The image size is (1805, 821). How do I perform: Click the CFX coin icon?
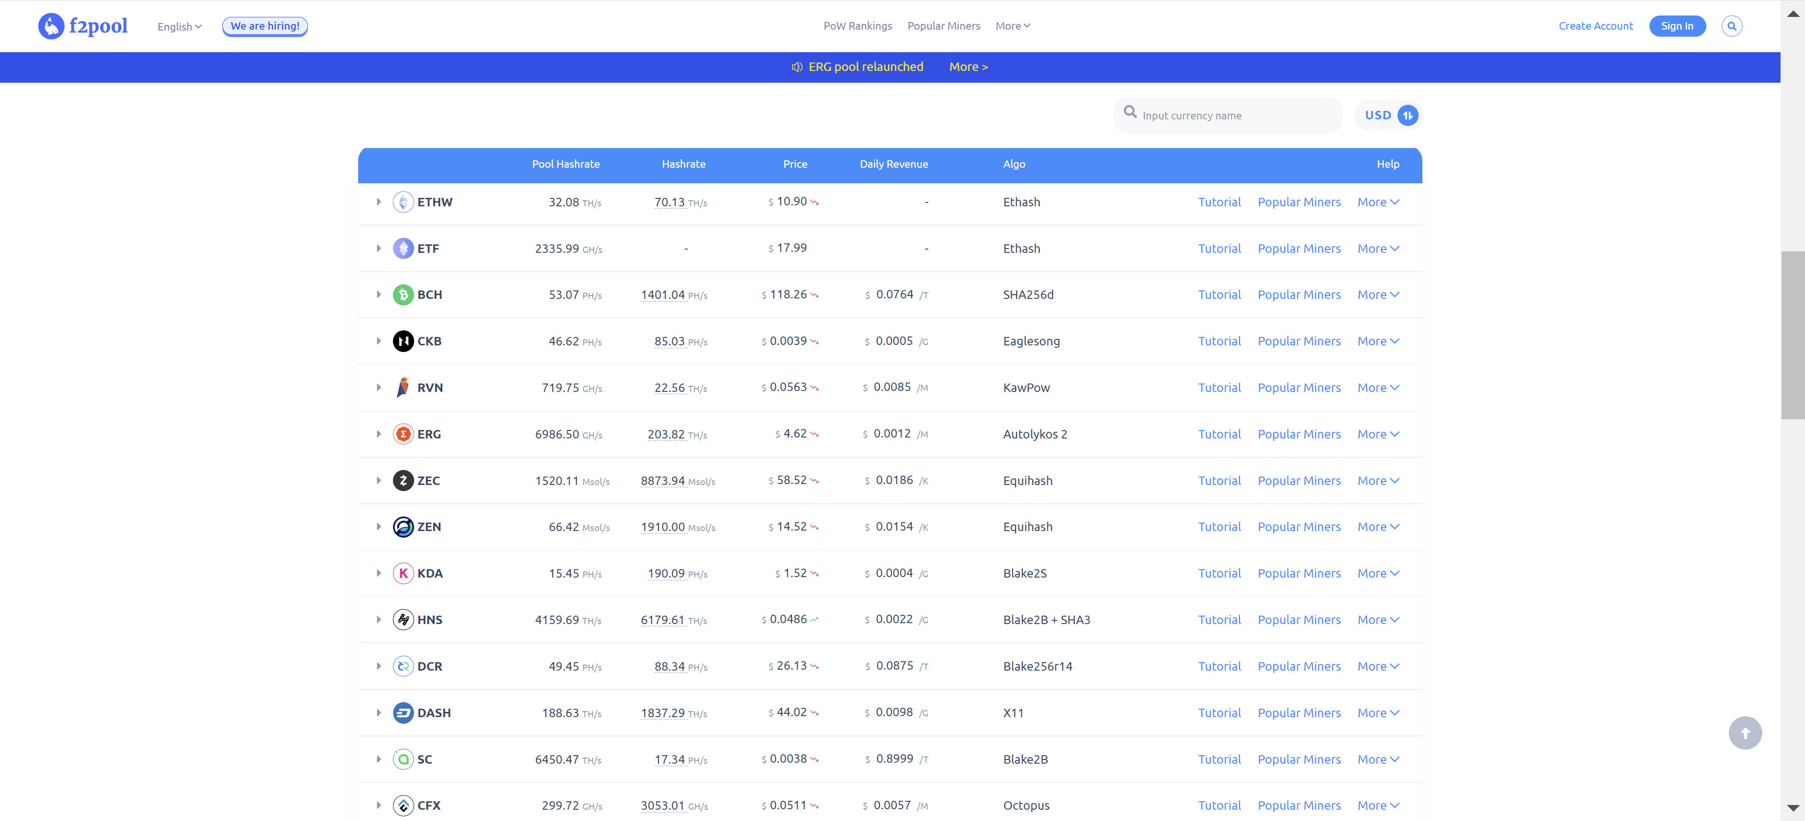pos(403,805)
